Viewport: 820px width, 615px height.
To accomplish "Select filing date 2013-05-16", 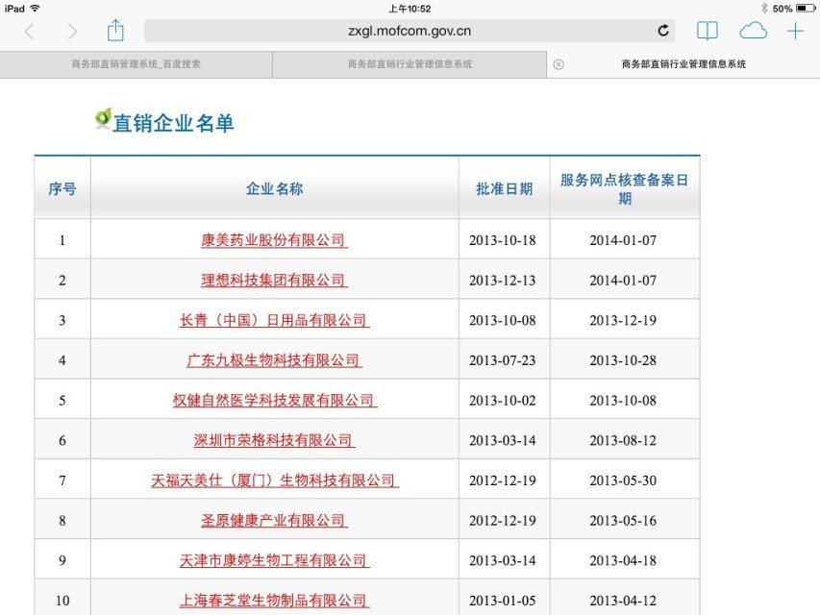I will [623, 521].
